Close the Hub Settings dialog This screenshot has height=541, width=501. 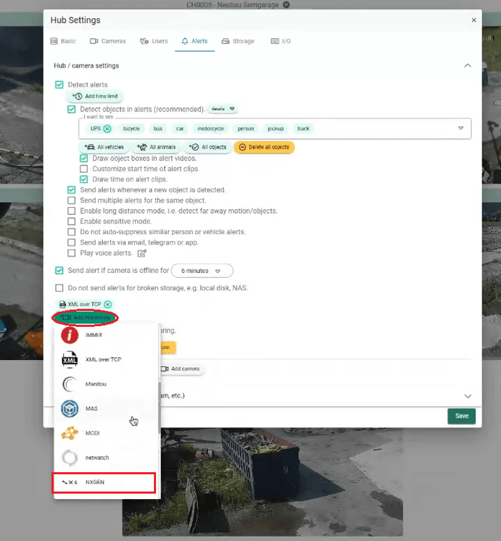(x=473, y=20)
